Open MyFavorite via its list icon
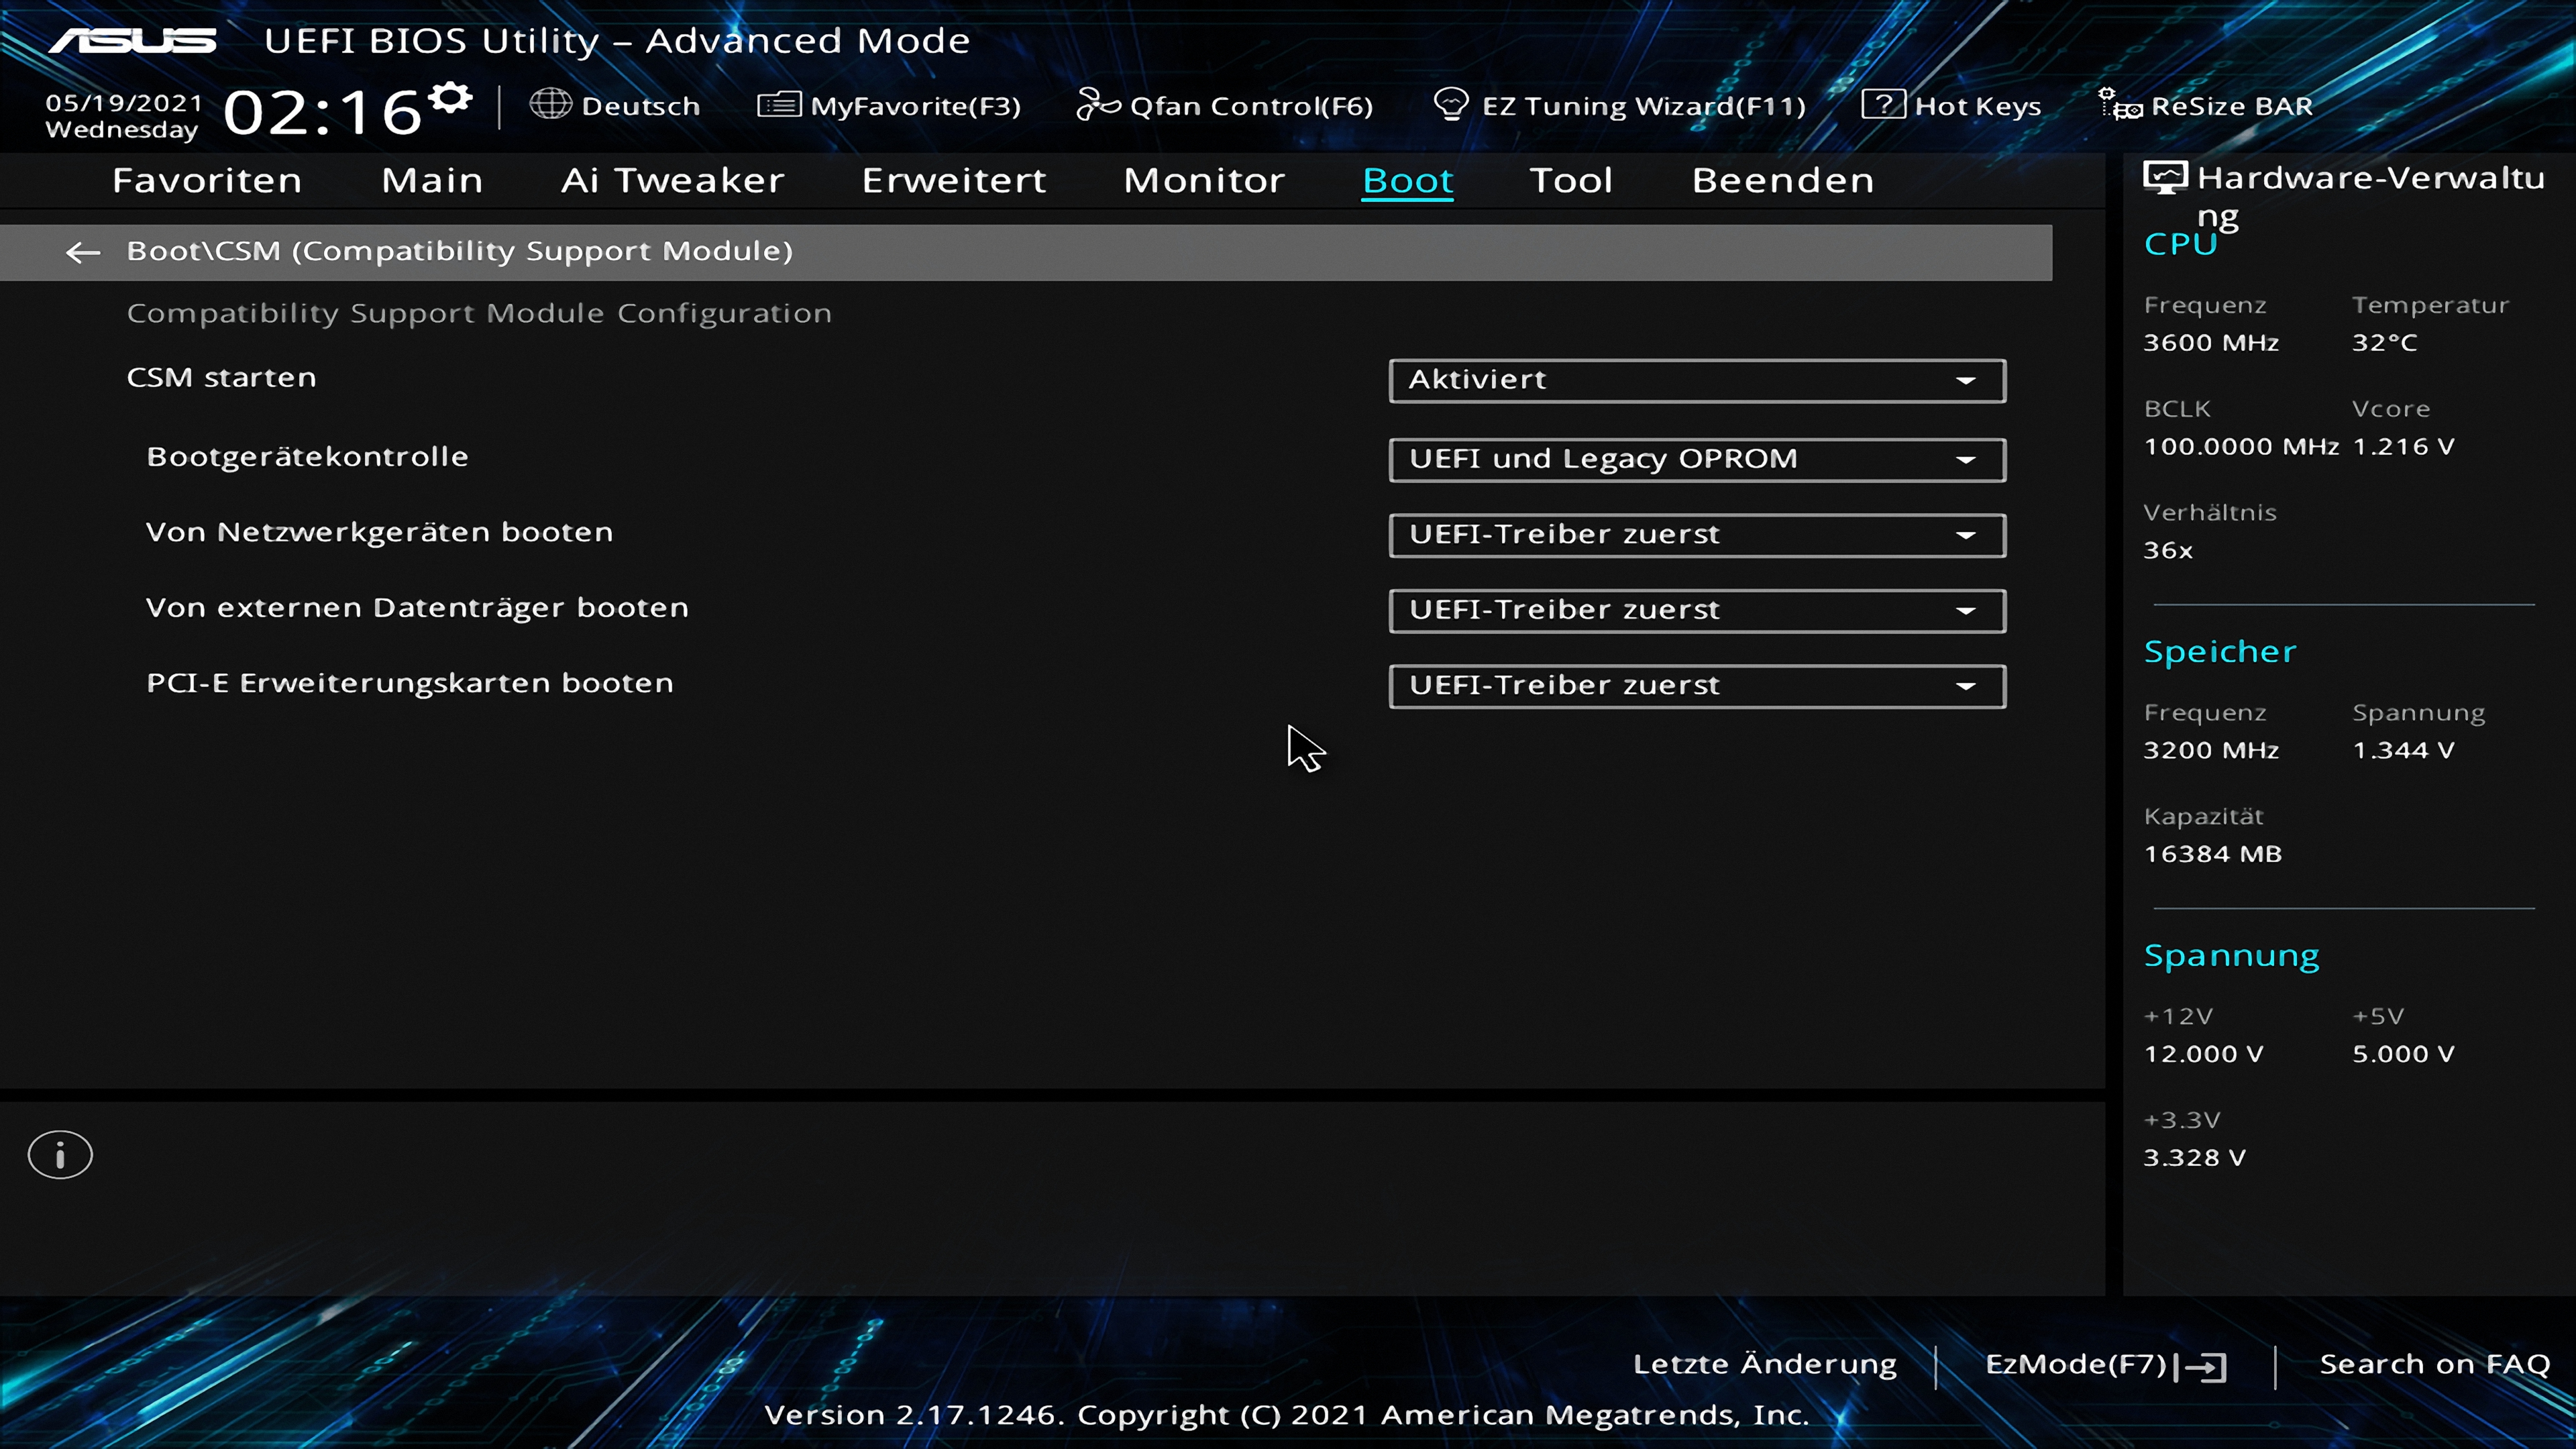 coord(778,104)
